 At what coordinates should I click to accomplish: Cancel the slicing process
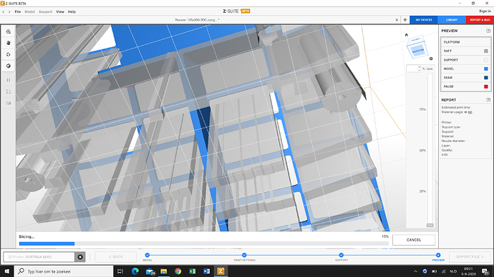(x=414, y=240)
